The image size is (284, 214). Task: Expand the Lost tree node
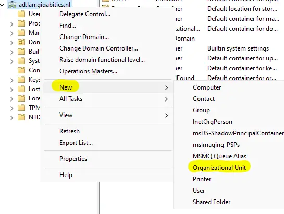tap(12, 90)
